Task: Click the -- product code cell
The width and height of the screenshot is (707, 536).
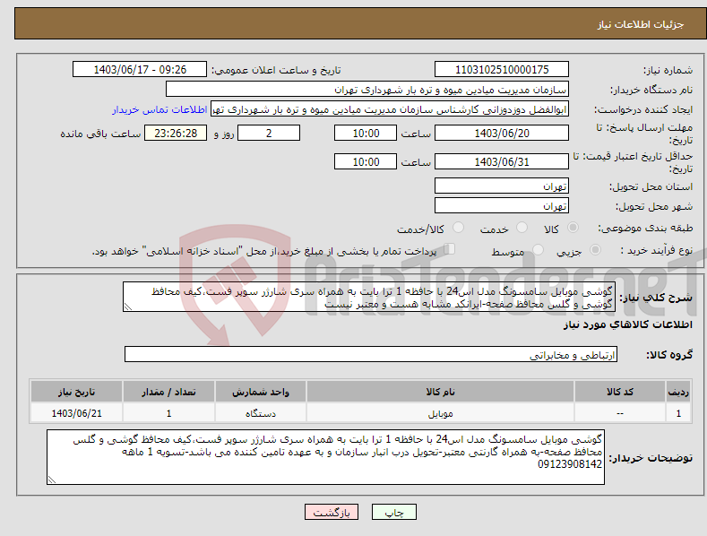Action: coord(620,413)
